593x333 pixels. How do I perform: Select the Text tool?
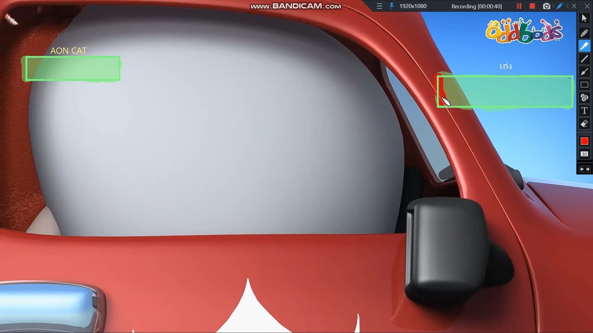click(584, 111)
